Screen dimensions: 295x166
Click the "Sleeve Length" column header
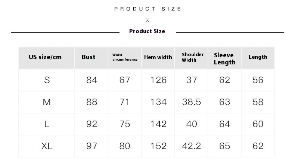224,59
